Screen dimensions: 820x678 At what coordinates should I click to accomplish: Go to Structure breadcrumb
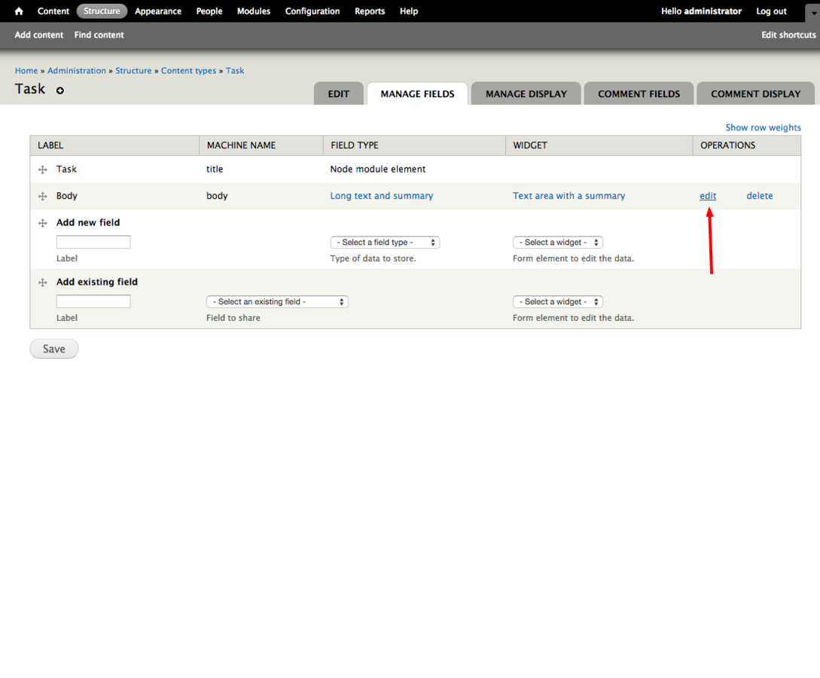[x=133, y=71]
